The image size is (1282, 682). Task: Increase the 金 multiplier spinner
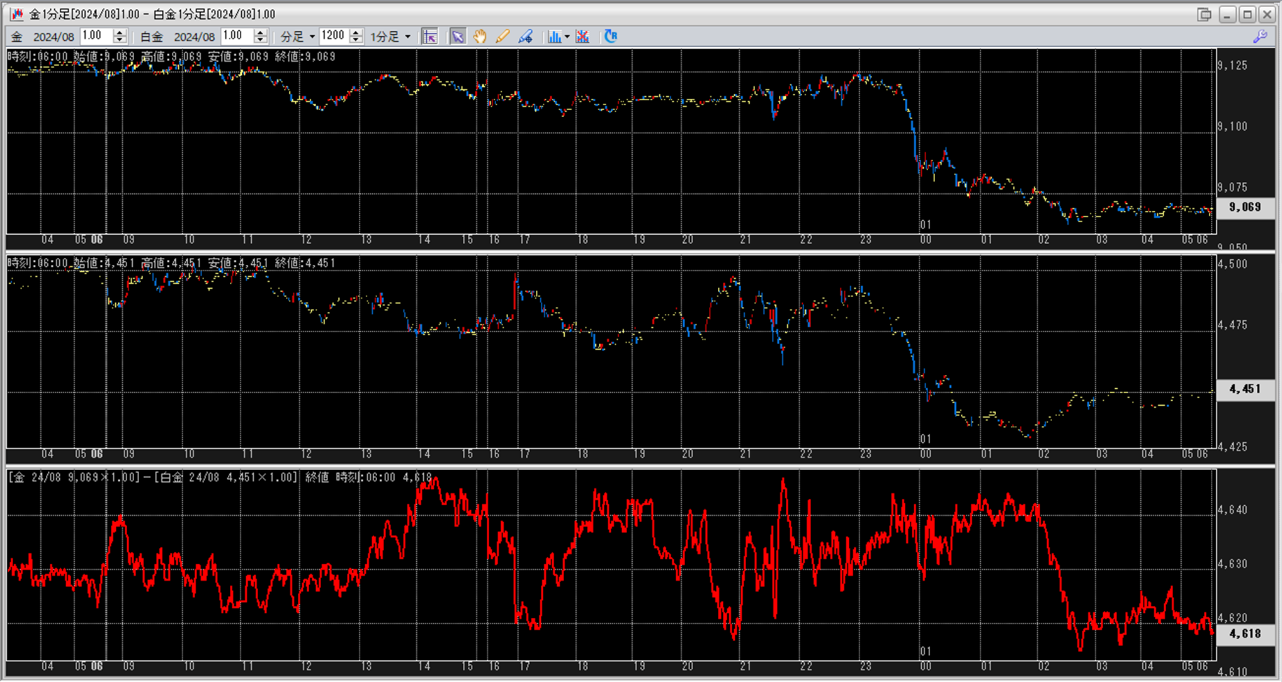(x=120, y=33)
